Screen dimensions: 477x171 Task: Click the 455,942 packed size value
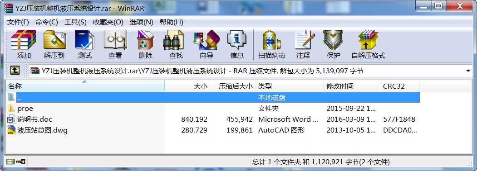tap(240, 119)
